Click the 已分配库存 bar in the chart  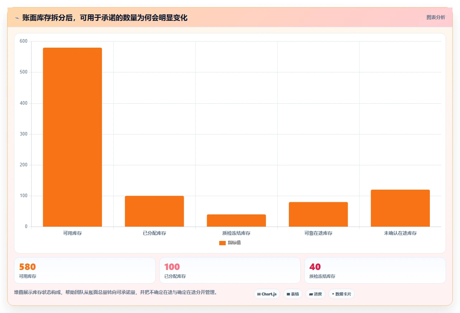coord(154,211)
